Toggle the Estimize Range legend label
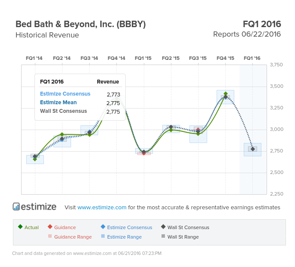The height and width of the screenshot is (267, 295). pos(124,237)
